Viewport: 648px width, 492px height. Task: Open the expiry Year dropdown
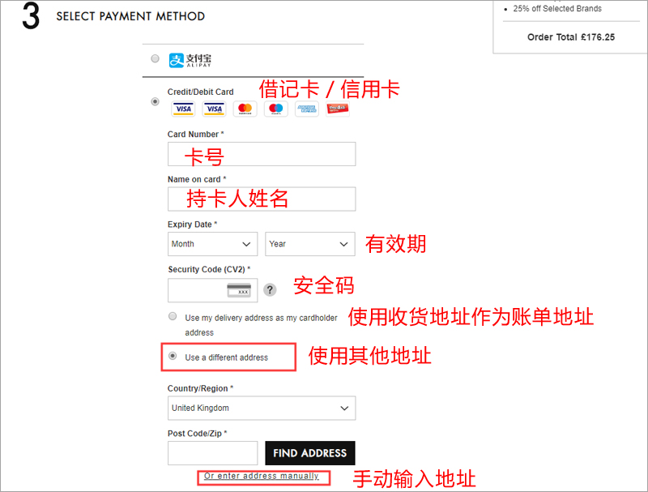pyautogui.click(x=310, y=244)
